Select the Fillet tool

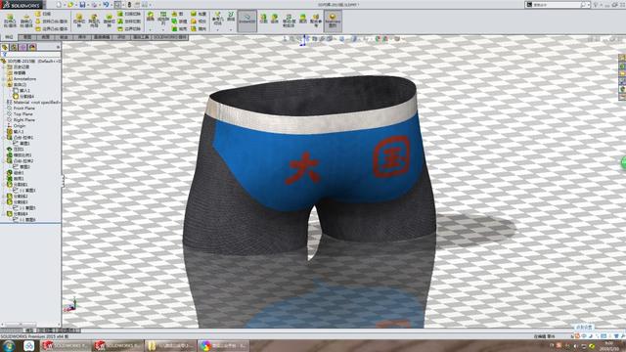pos(150,18)
